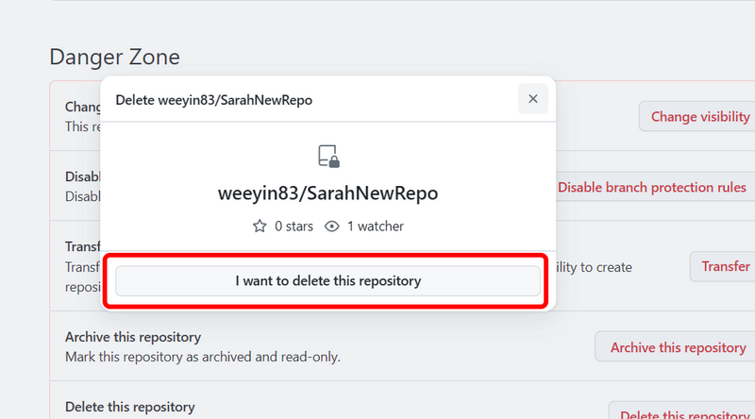Select 'Mark this repository as archived' description

click(203, 357)
